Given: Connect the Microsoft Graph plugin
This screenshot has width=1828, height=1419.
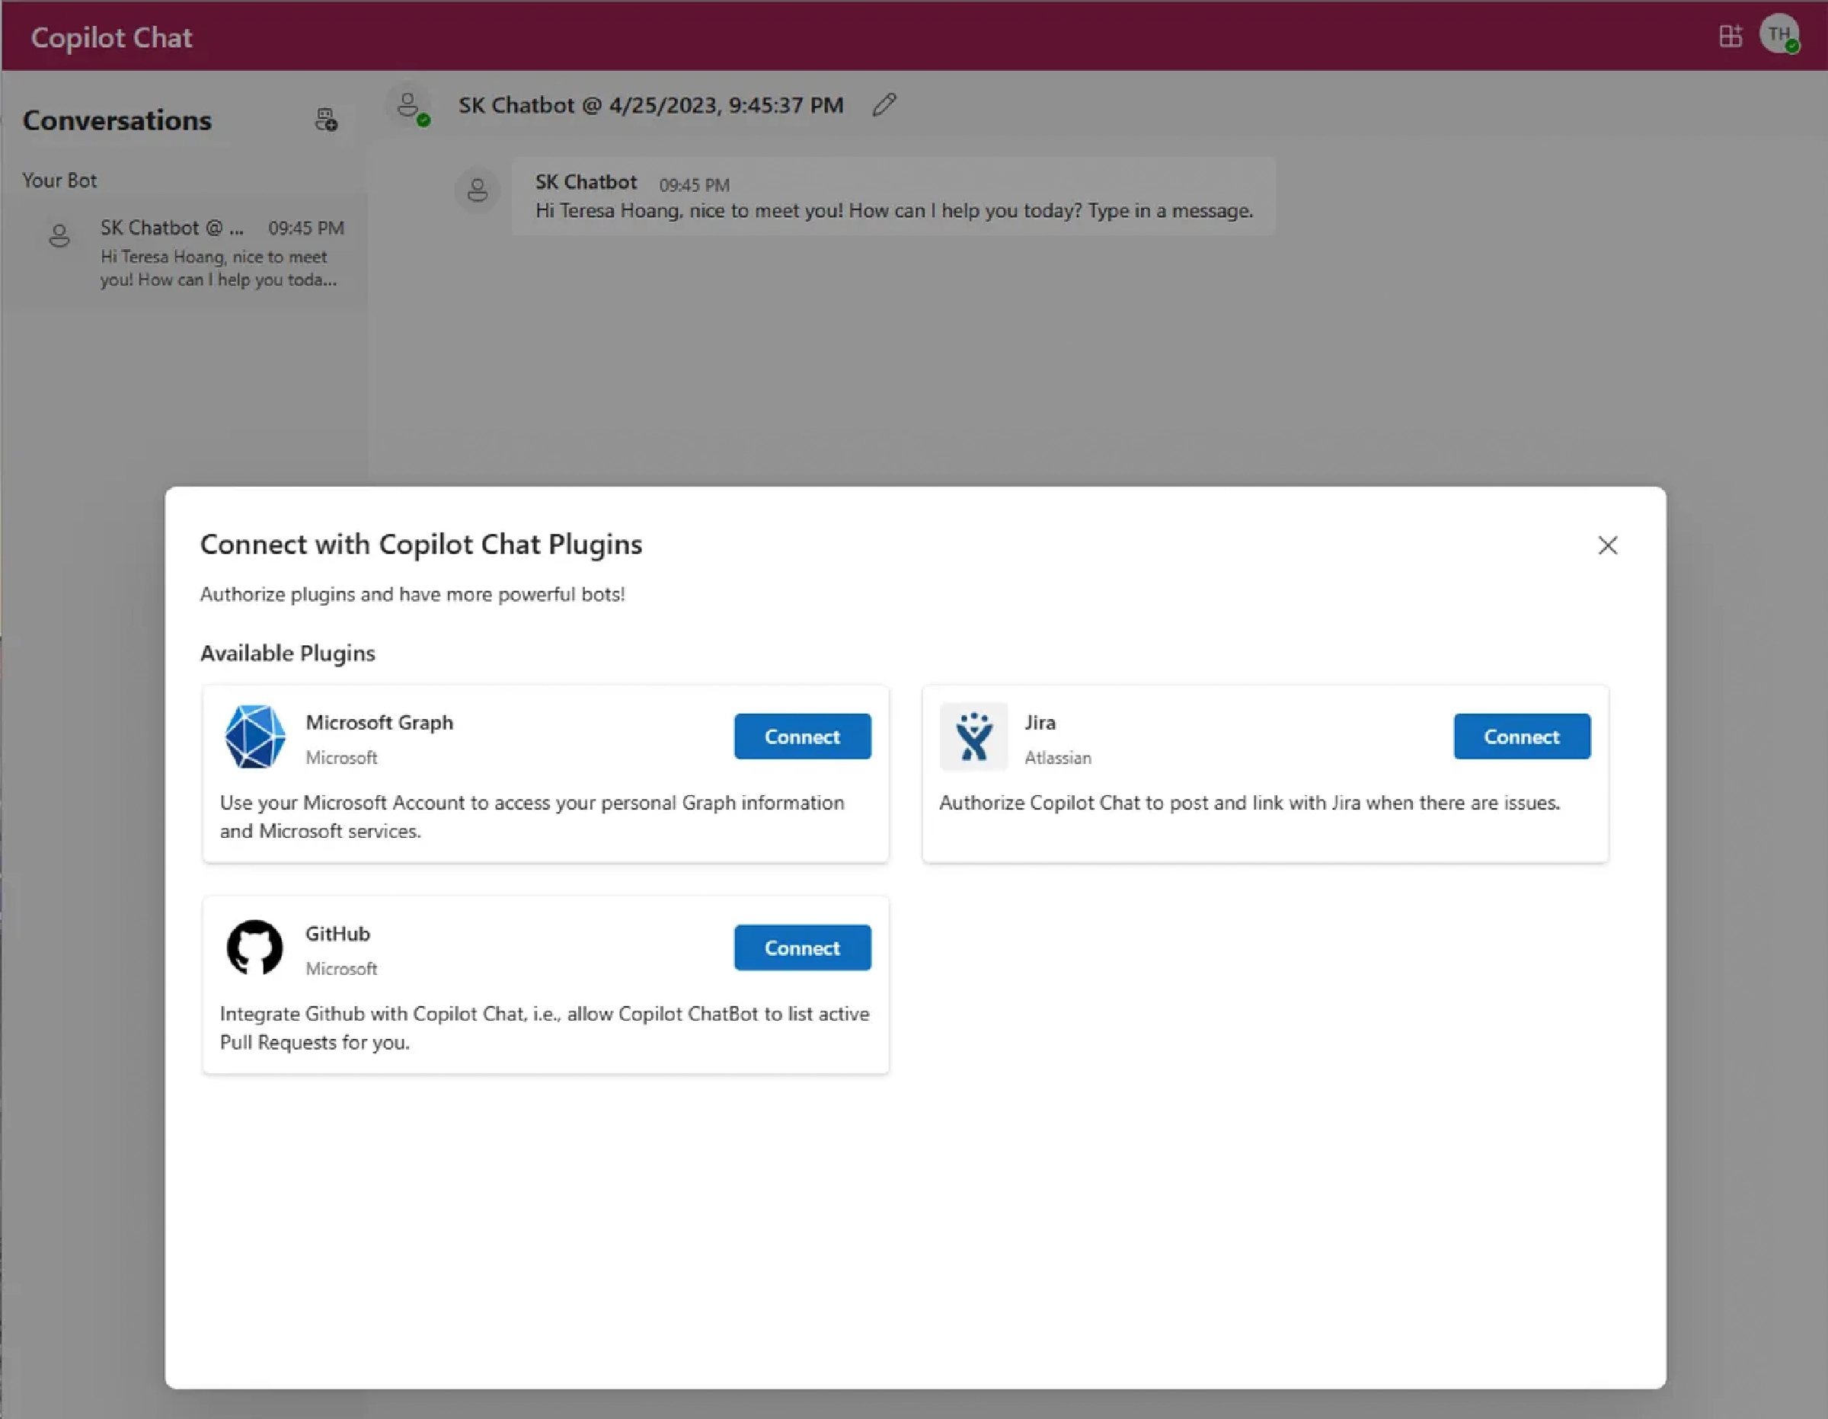Looking at the screenshot, I should 801,737.
